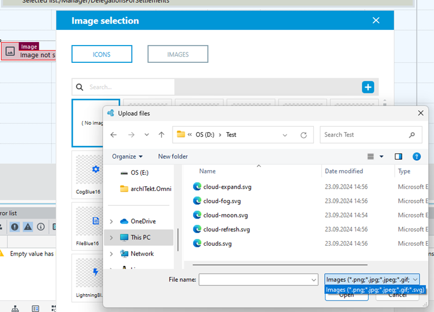Open the File name history dropdown
This screenshot has height=312, width=434.
point(313,280)
